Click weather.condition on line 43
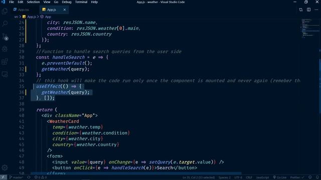Screen dimensions: 321x180 click(x=104, y=133)
